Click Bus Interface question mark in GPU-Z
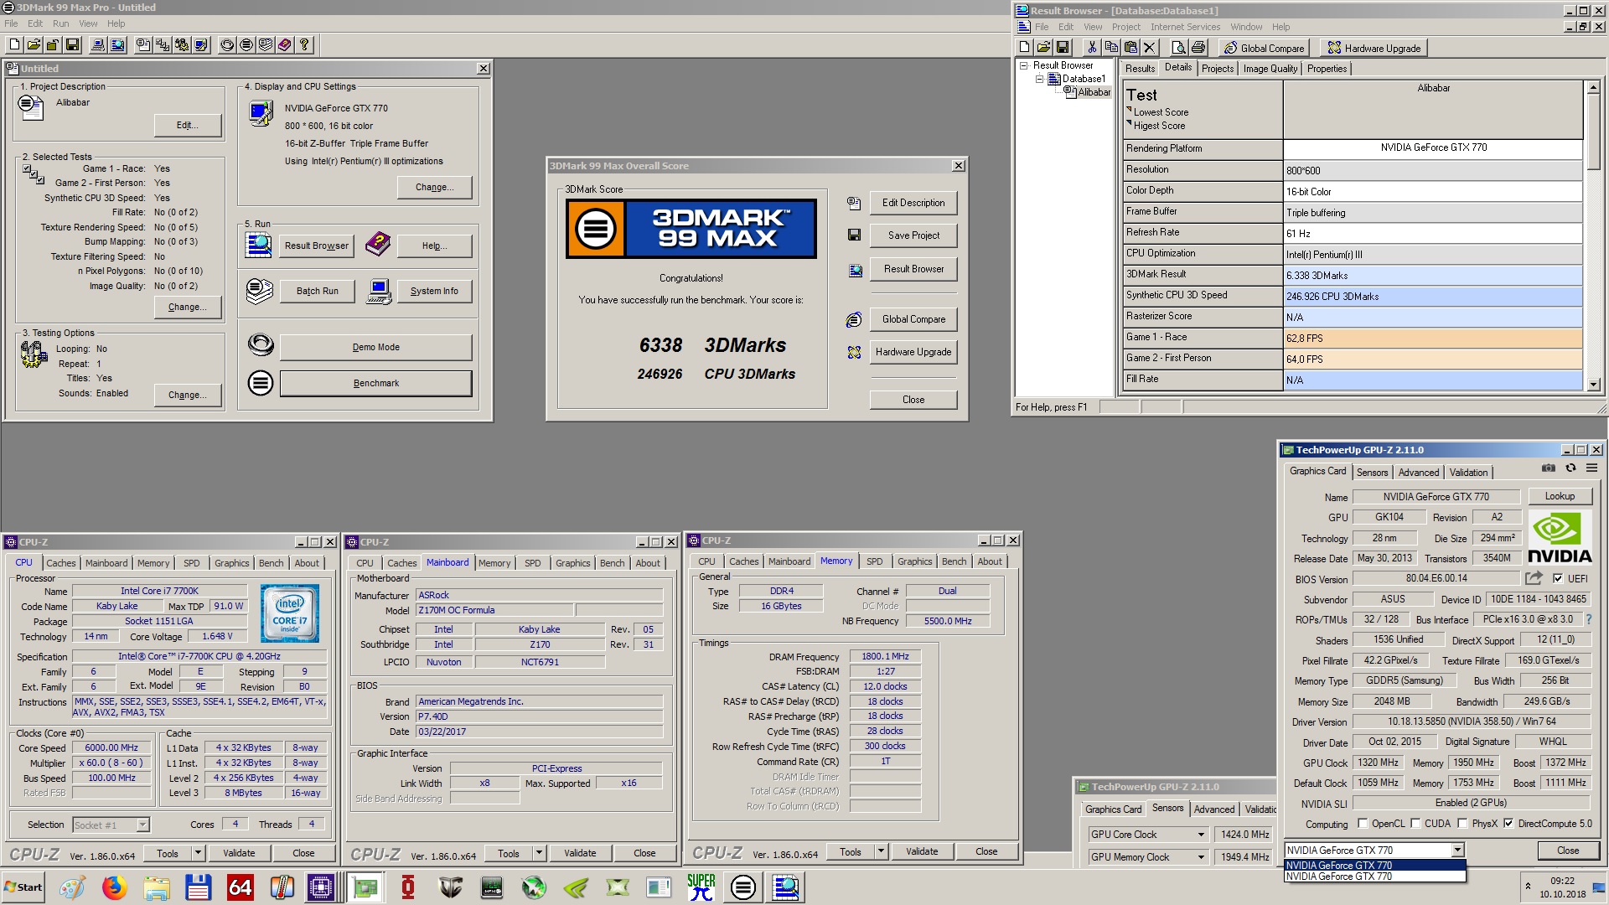1609x905 pixels. [x=1589, y=619]
